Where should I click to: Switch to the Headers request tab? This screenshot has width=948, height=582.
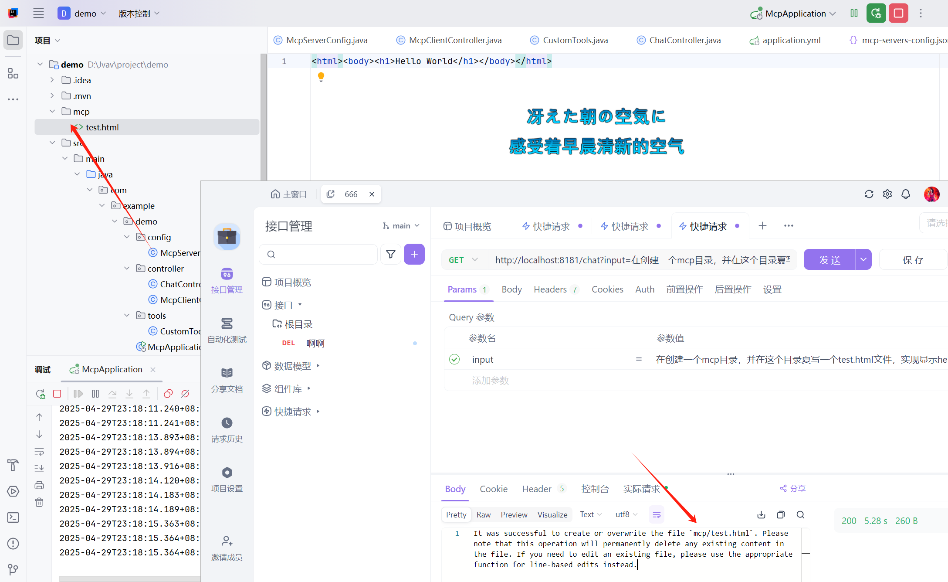(550, 289)
